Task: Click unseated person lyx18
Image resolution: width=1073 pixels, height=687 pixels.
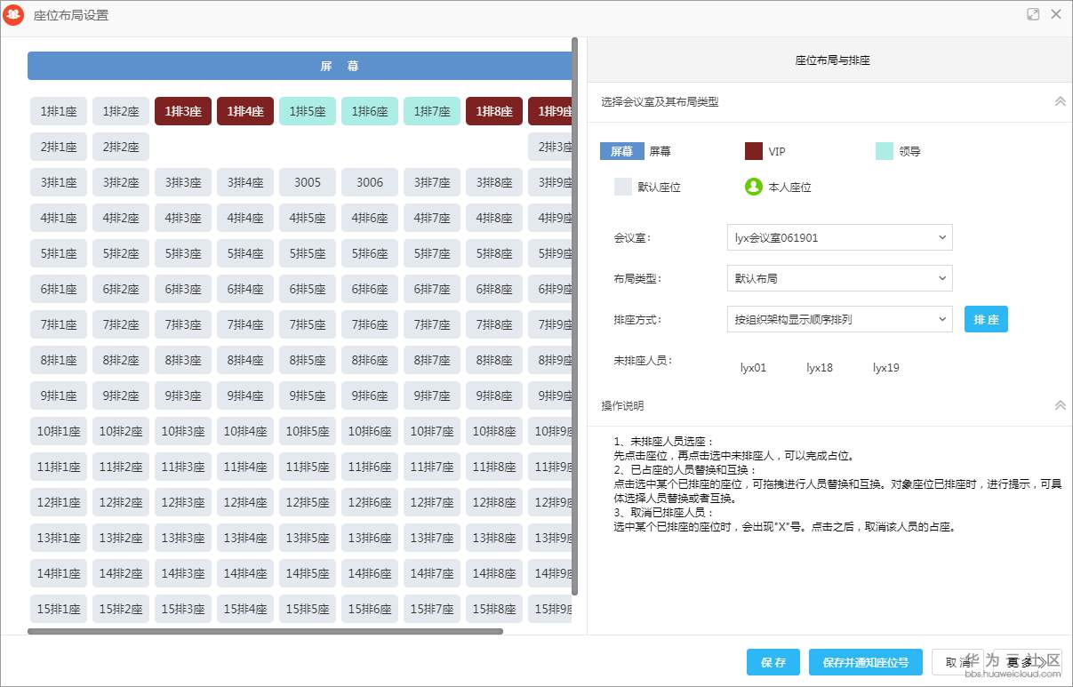Action: 819,367
